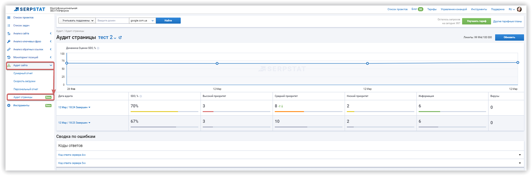The width and height of the screenshot is (532, 176).
Task: Open the RU language selector
Action: [512, 9]
